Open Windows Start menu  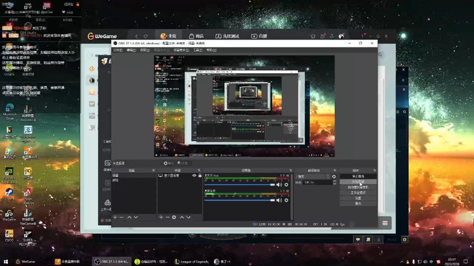[5, 261]
